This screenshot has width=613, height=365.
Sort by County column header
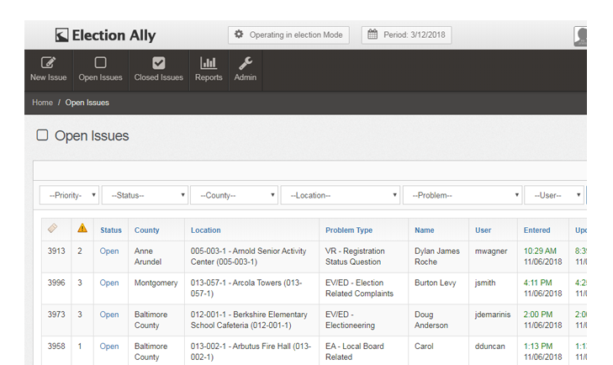click(146, 230)
